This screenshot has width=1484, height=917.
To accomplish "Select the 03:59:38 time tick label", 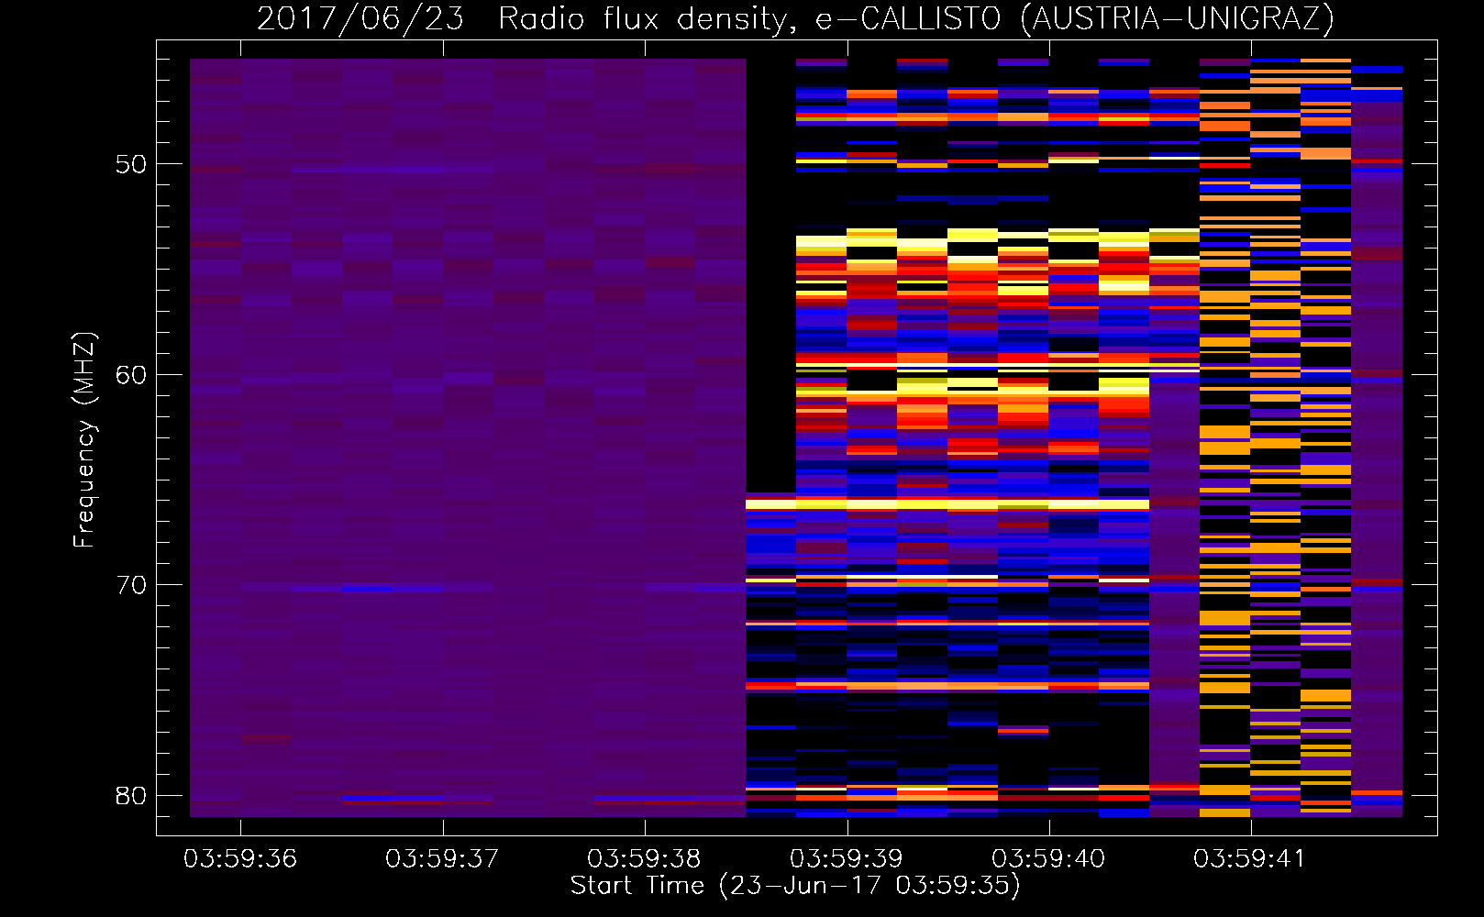I will pyautogui.click(x=644, y=859).
